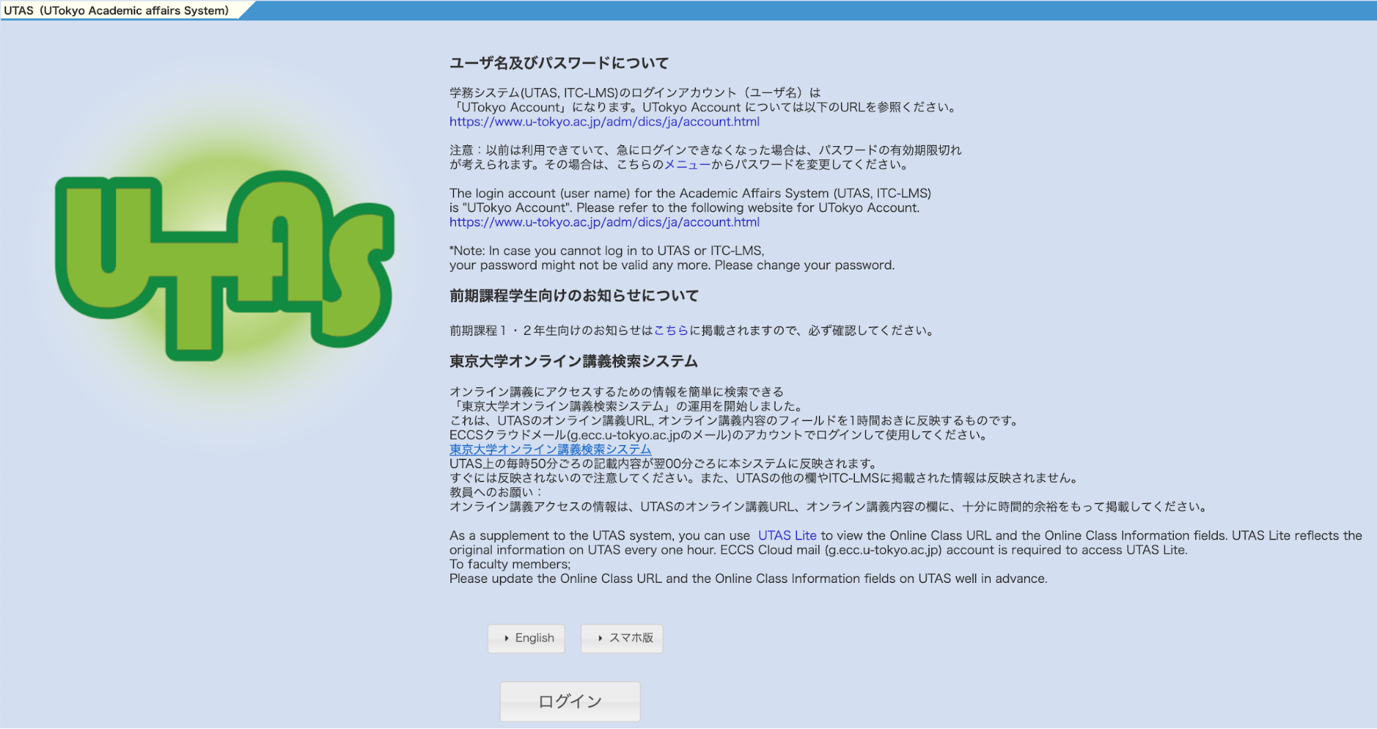Open the account.html link below the English login account text
The height and width of the screenshot is (729, 1377).
coord(604,223)
